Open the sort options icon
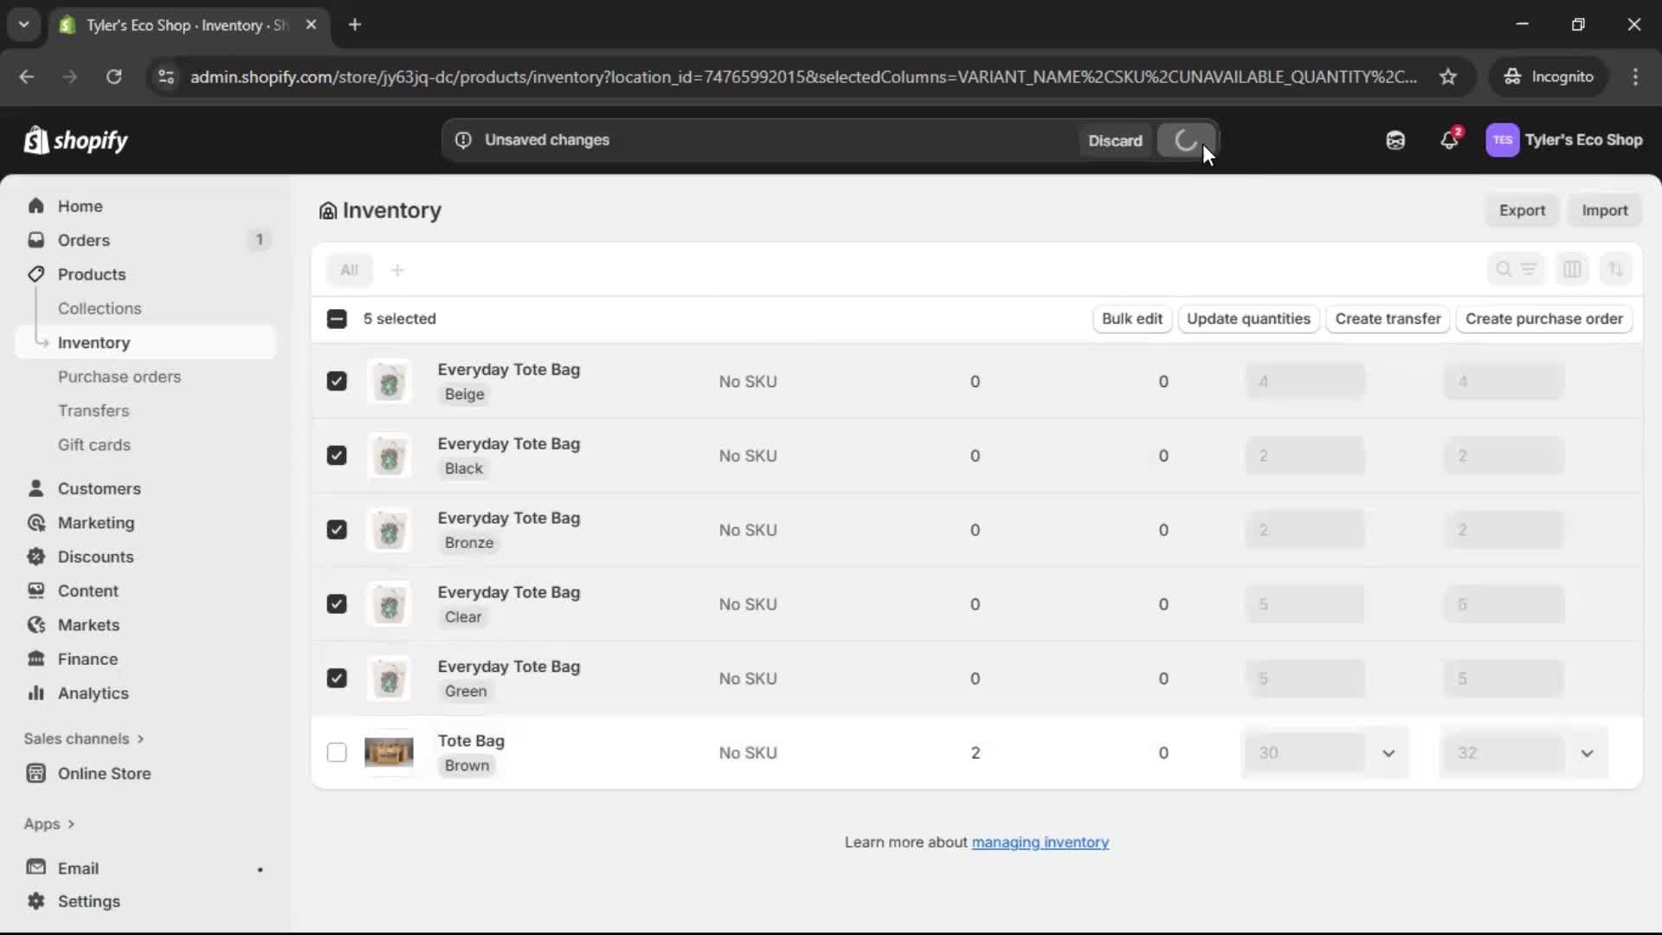1662x935 pixels. (x=1616, y=269)
